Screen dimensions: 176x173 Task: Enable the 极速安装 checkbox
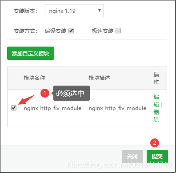coord(118,31)
